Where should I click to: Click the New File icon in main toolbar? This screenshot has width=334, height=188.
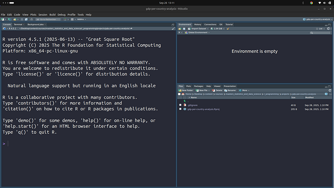2,19
